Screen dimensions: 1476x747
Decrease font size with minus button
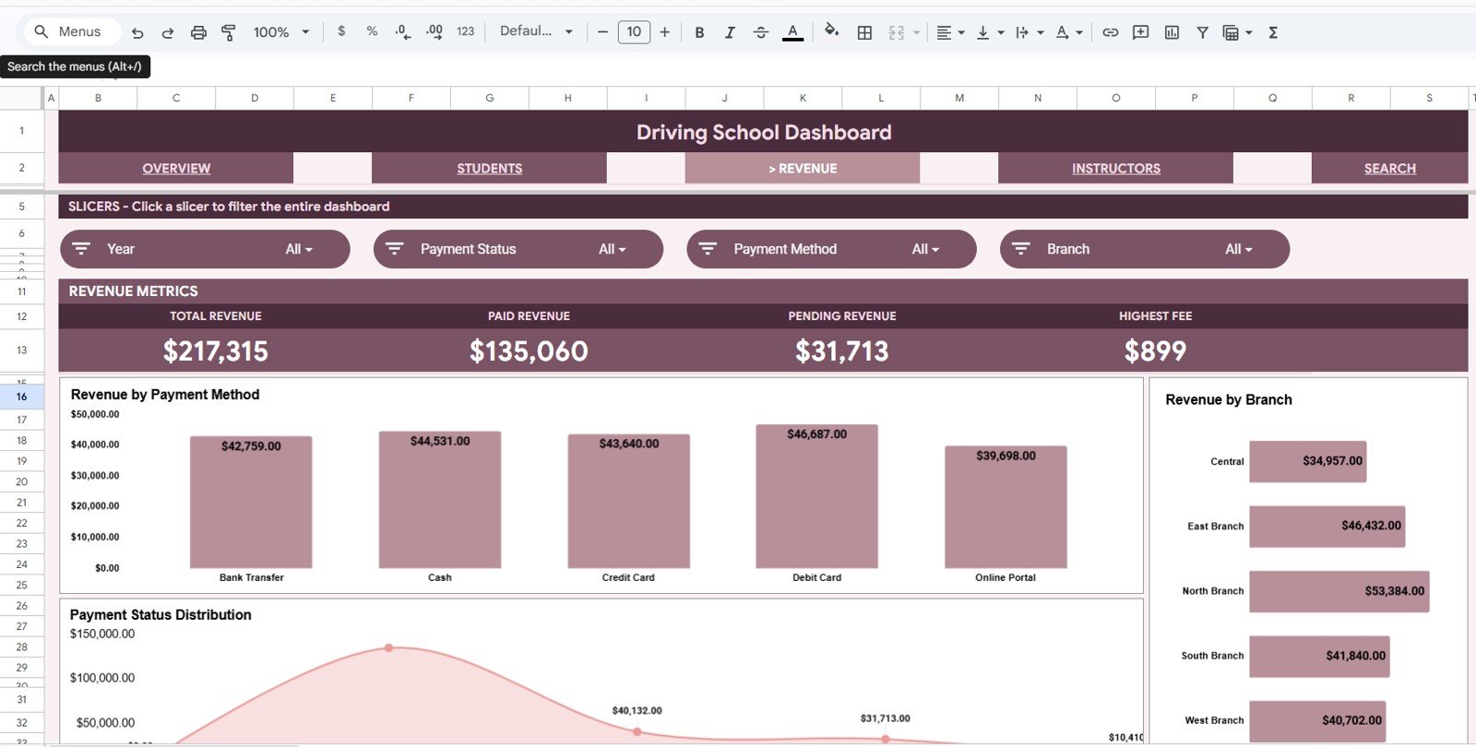coord(602,31)
